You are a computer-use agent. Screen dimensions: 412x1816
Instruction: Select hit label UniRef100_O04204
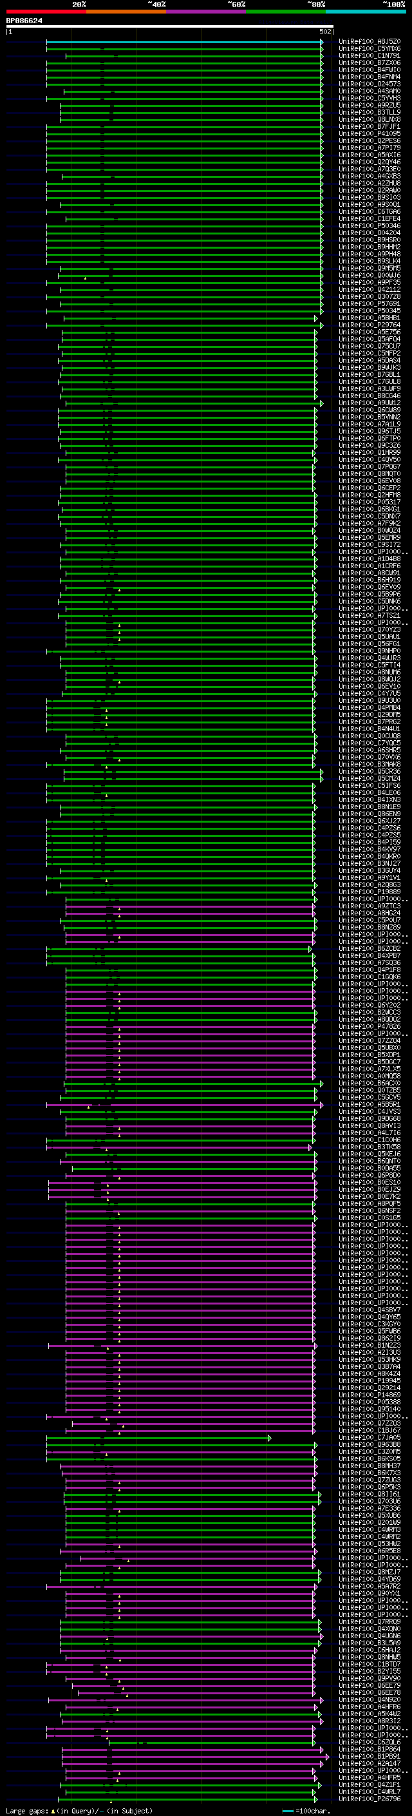point(369,233)
